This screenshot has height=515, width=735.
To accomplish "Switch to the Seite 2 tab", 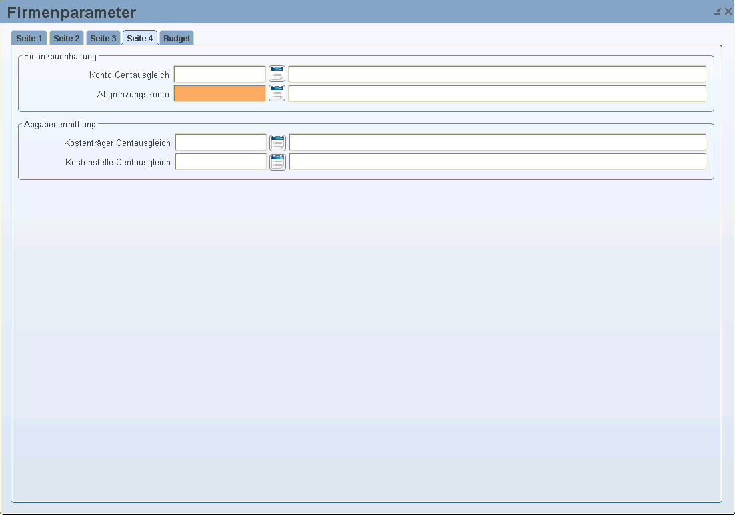I will point(67,38).
